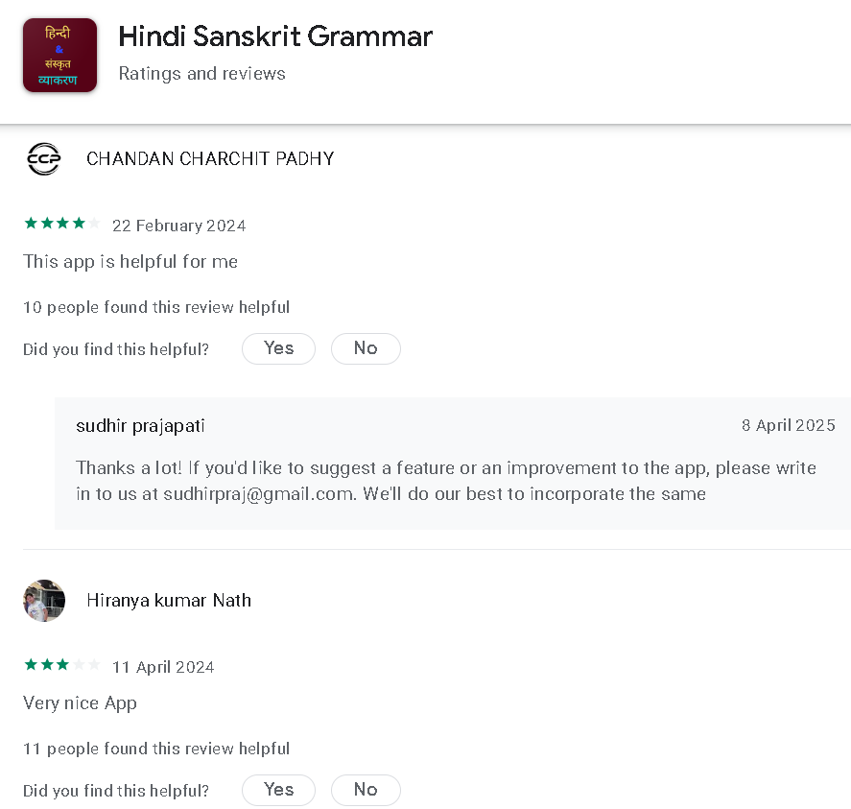Image resolution: width=851 pixels, height=809 pixels.
Task: Click the '11 April 2024' review date
Action: (163, 668)
